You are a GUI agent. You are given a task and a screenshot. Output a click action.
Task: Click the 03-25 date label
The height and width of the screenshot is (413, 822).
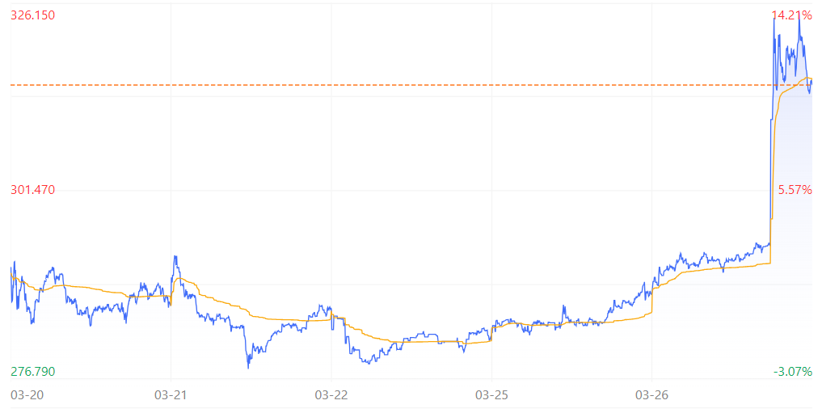(491, 394)
